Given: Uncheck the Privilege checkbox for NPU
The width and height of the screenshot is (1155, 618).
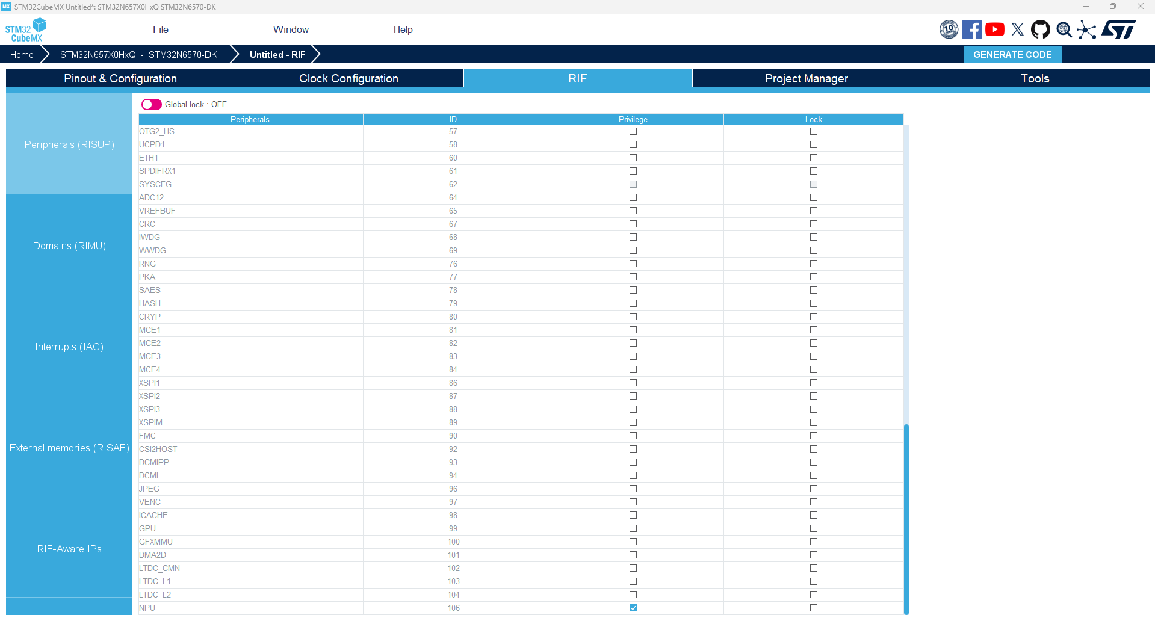Looking at the screenshot, I should 633,608.
